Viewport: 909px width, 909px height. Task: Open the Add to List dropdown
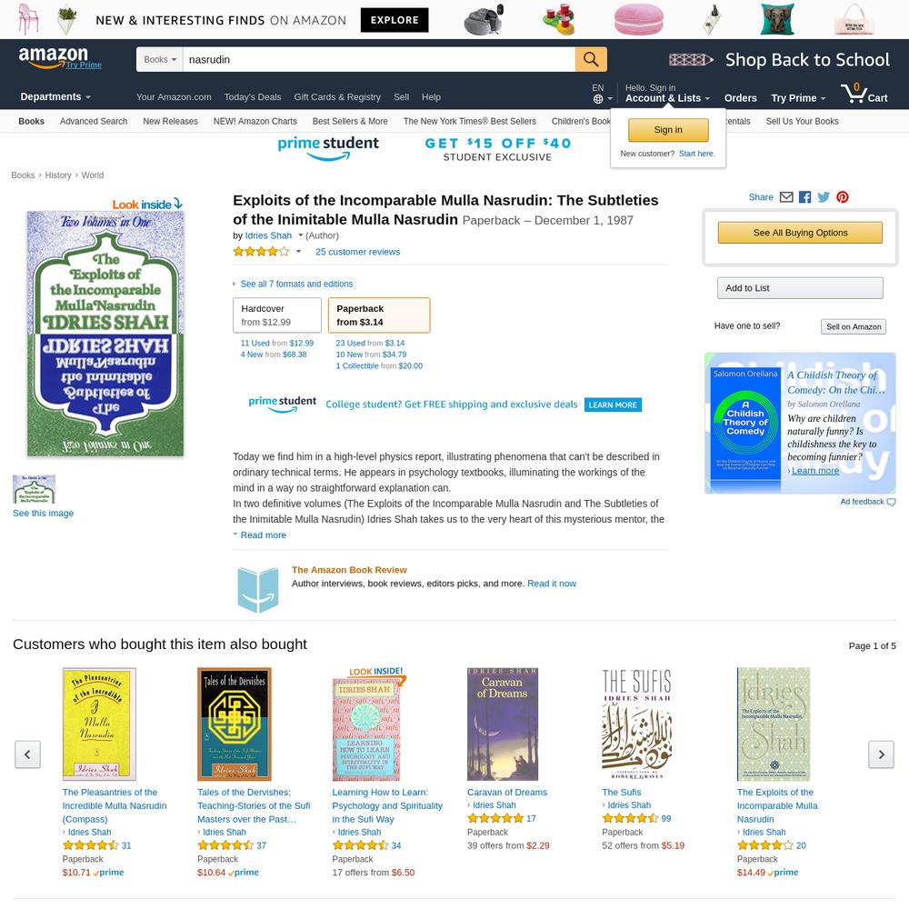(x=800, y=288)
